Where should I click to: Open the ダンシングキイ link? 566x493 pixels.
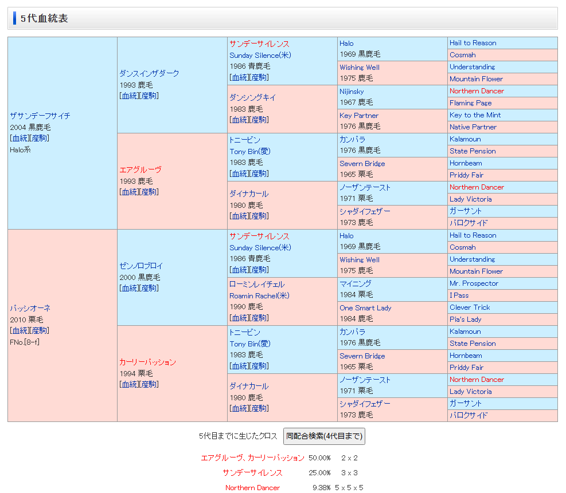click(252, 97)
